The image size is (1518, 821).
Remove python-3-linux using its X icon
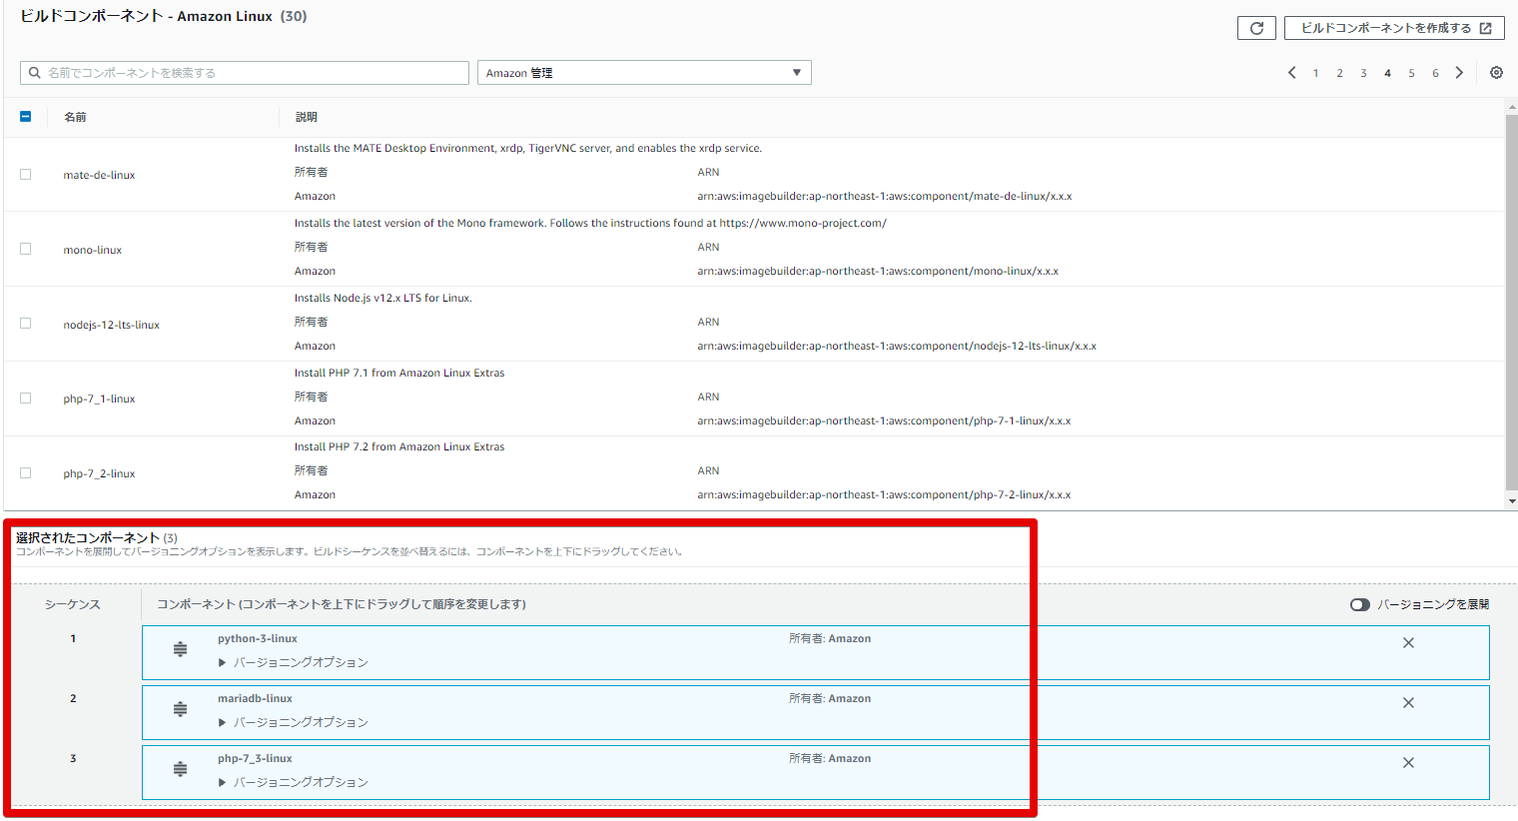[x=1408, y=643]
